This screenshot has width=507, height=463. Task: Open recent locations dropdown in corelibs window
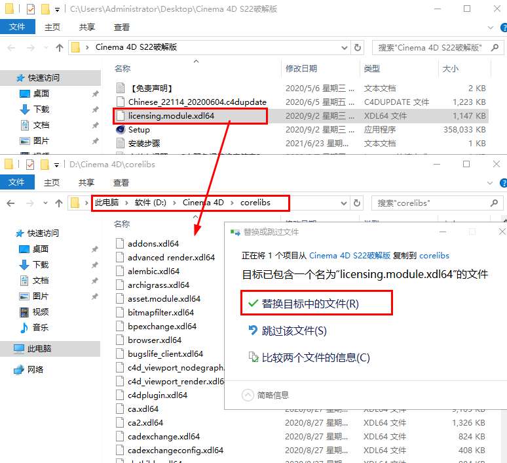coord(46,203)
